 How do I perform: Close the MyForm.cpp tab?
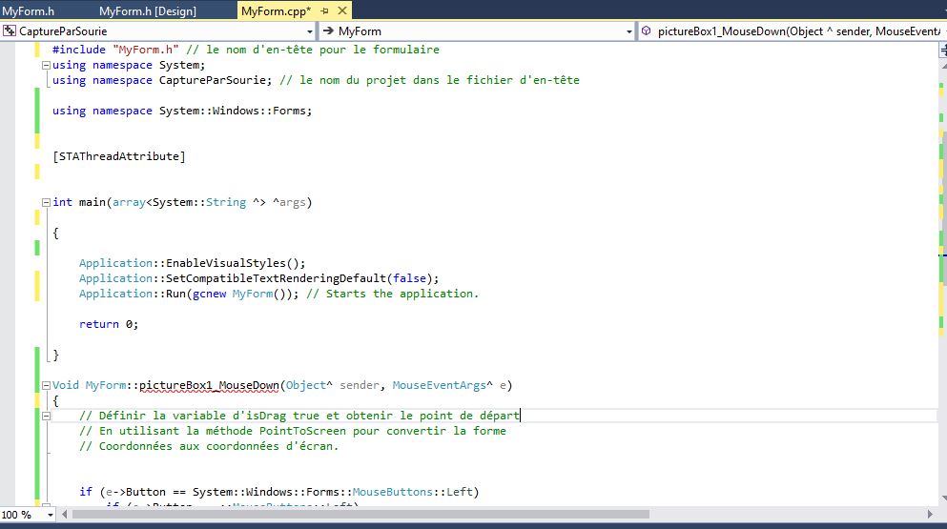click(x=341, y=10)
